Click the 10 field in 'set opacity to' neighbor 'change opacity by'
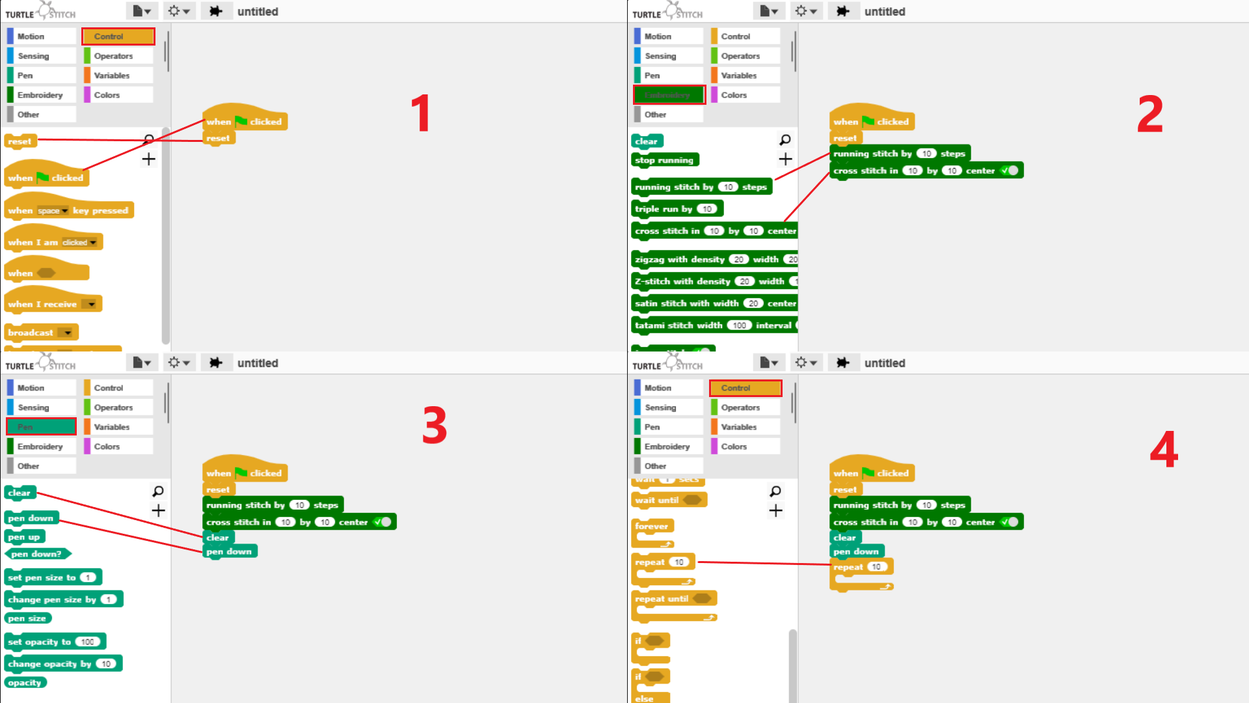 tap(106, 664)
